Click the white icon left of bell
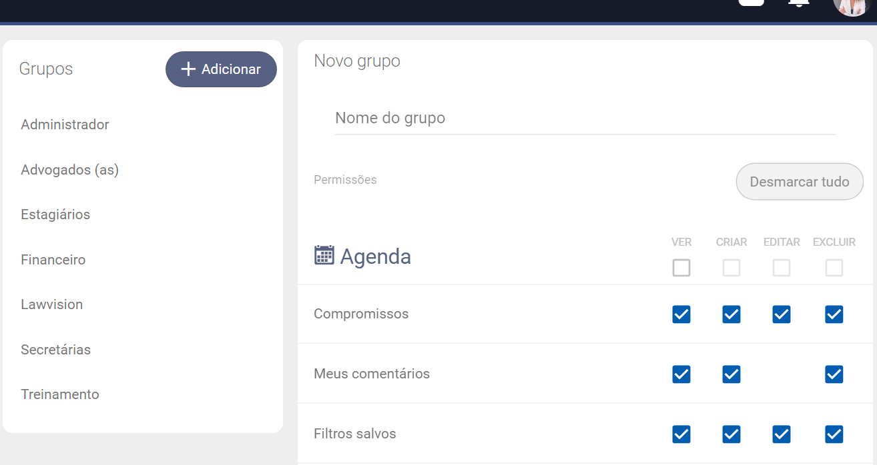 (751, 2)
